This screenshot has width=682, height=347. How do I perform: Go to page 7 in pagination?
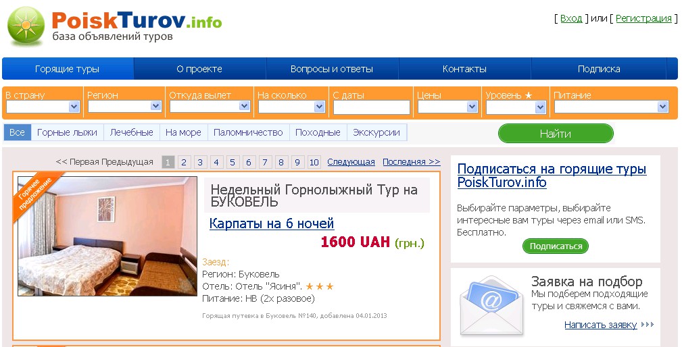pyautogui.click(x=265, y=163)
